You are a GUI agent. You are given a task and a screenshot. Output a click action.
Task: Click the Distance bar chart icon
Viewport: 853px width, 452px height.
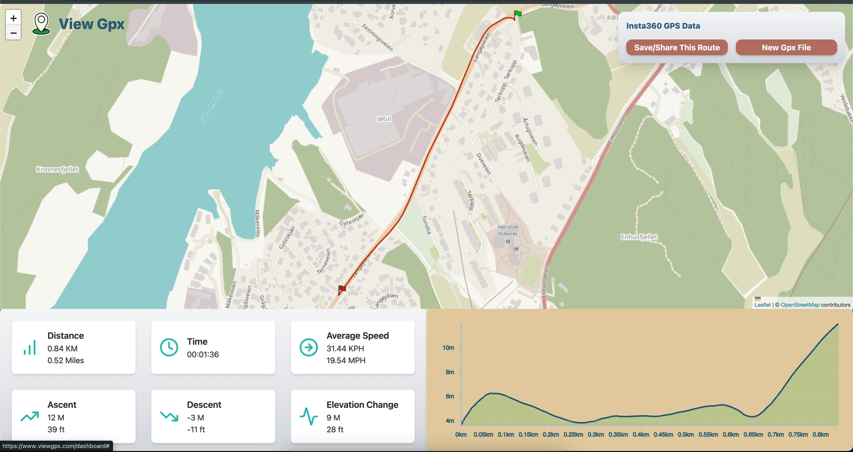30,348
